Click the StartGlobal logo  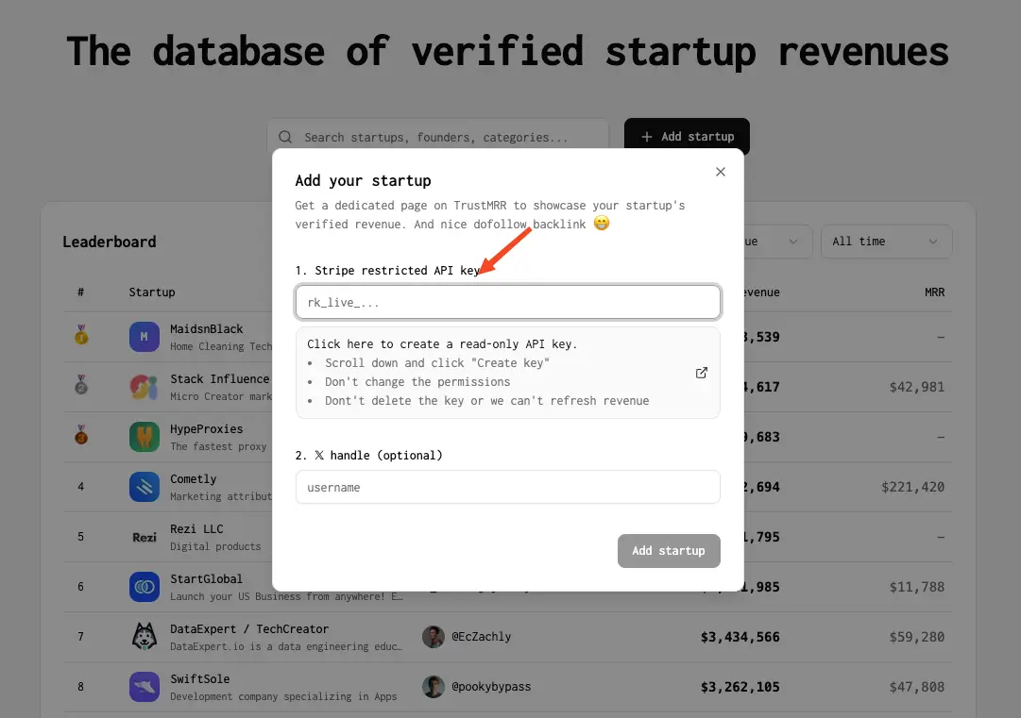pyautogui.click(x=144, y=586)
